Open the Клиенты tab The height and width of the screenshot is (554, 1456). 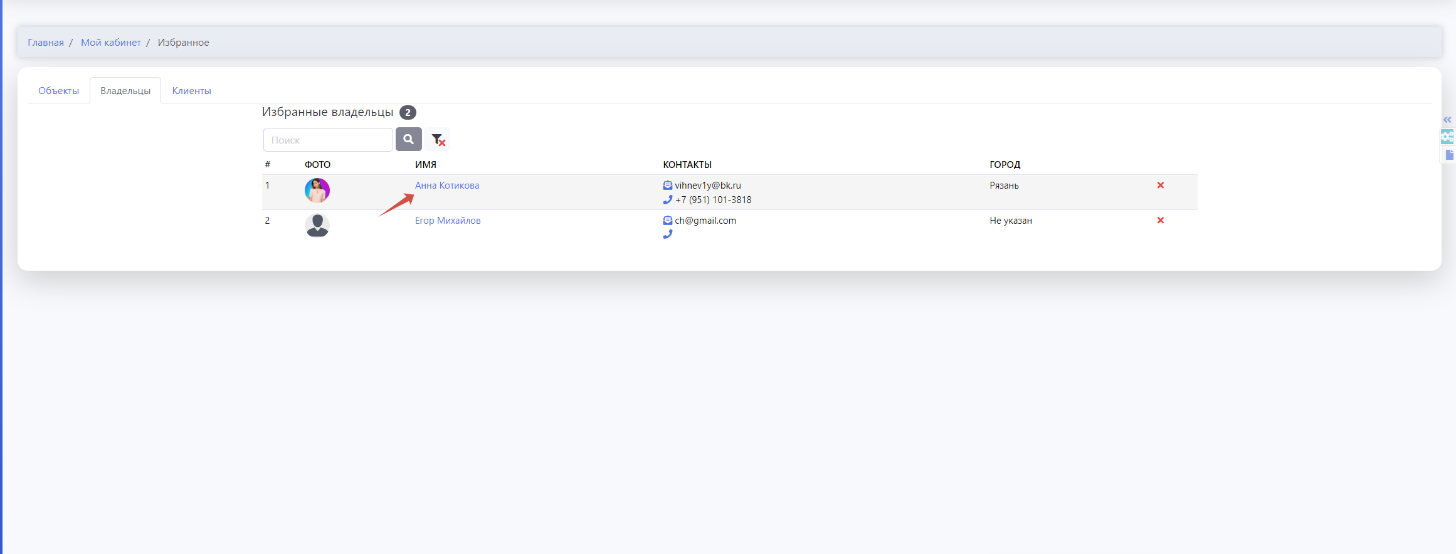click(191, 91)
